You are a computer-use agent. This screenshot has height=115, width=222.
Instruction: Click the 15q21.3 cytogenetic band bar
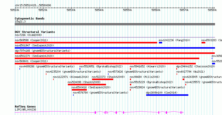(115, 24)
